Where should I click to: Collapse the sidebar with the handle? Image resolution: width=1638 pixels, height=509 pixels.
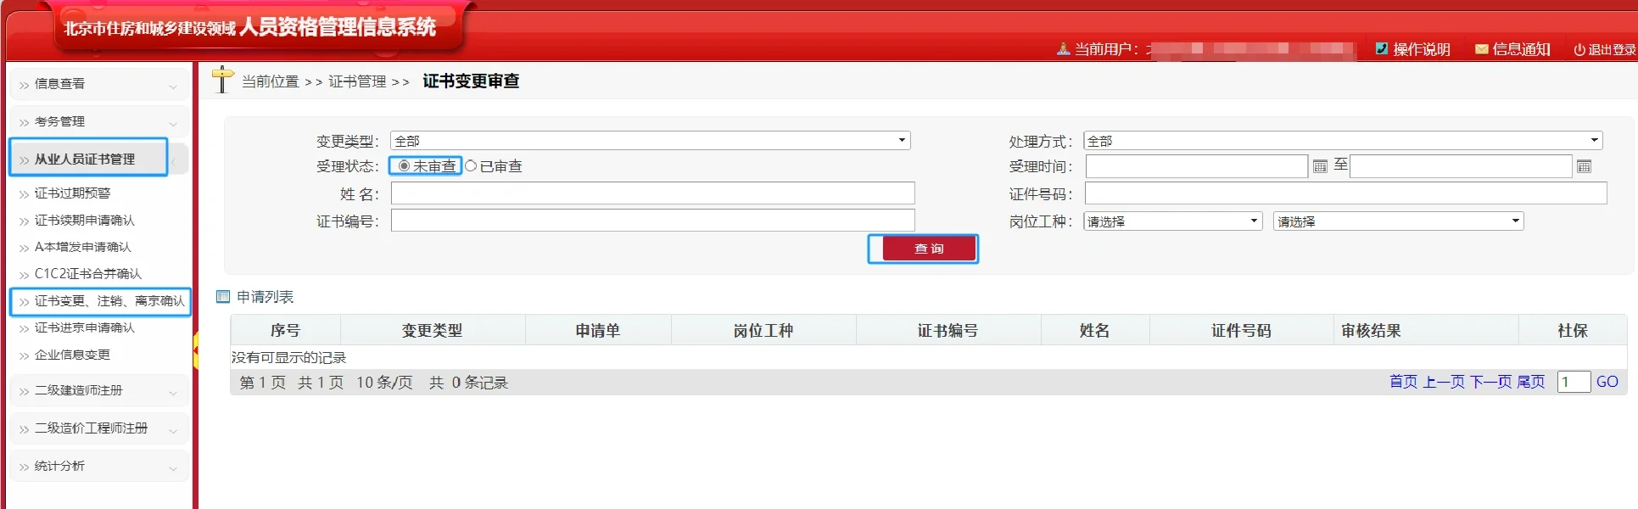(x=196, y=351)
